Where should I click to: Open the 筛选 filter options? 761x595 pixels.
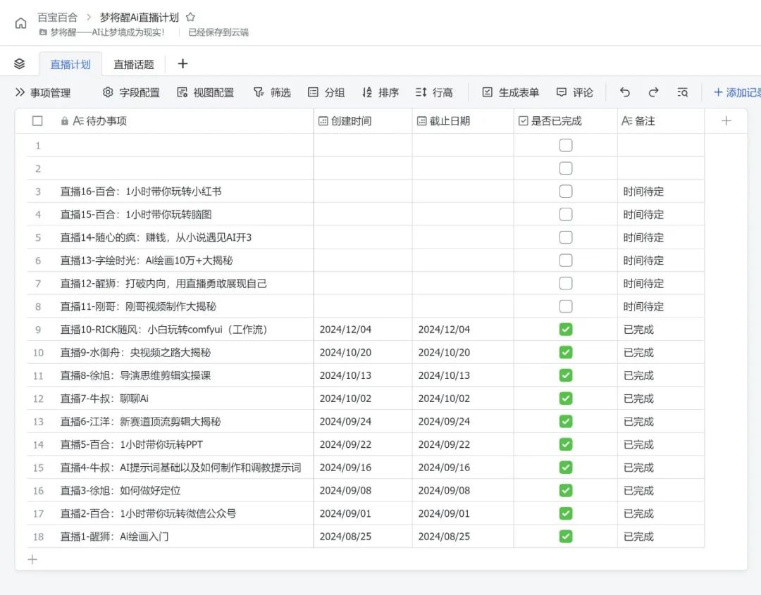[272, 92]
